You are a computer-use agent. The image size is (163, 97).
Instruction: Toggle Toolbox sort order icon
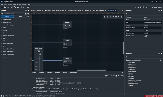(x=28, y=17)
